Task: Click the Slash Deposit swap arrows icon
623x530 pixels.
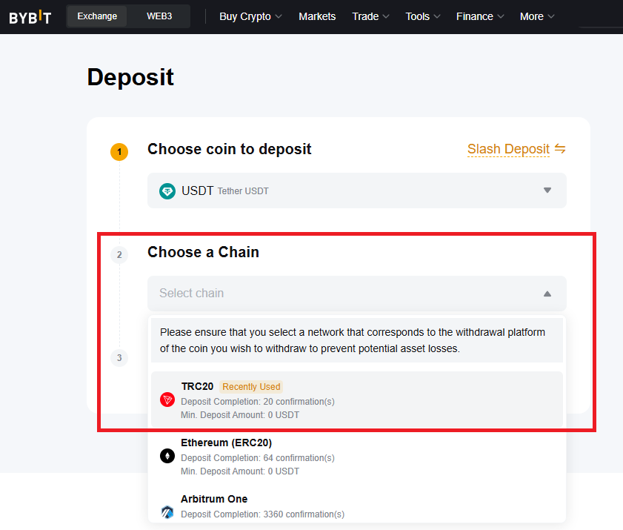Action: (x=560, y=149)
